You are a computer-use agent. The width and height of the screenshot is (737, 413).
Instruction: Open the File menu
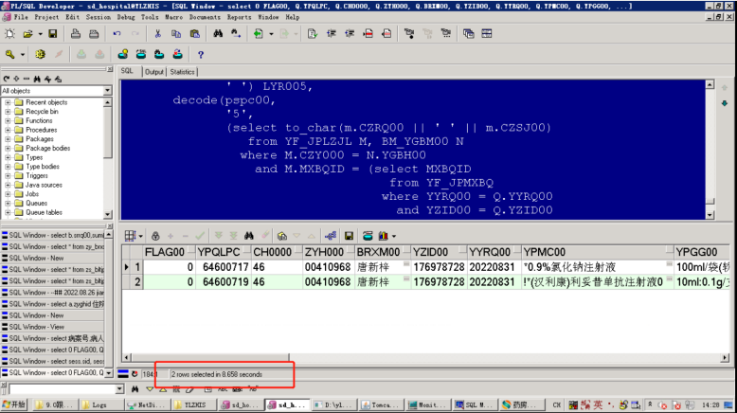tap(21, 17)
